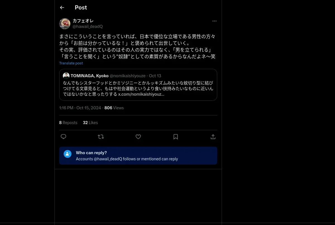Go back using the arrow icon
The width and height of the screenshot is (335, 225).
coord(62,8)
